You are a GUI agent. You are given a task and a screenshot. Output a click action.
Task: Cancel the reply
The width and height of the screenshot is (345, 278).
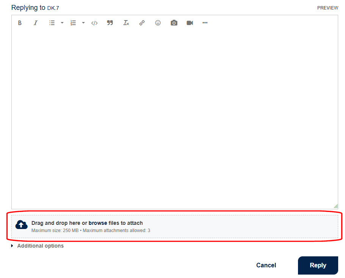coord(266,265)
